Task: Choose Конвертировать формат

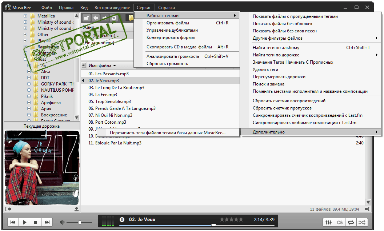Action: click(x=187, y=37)
